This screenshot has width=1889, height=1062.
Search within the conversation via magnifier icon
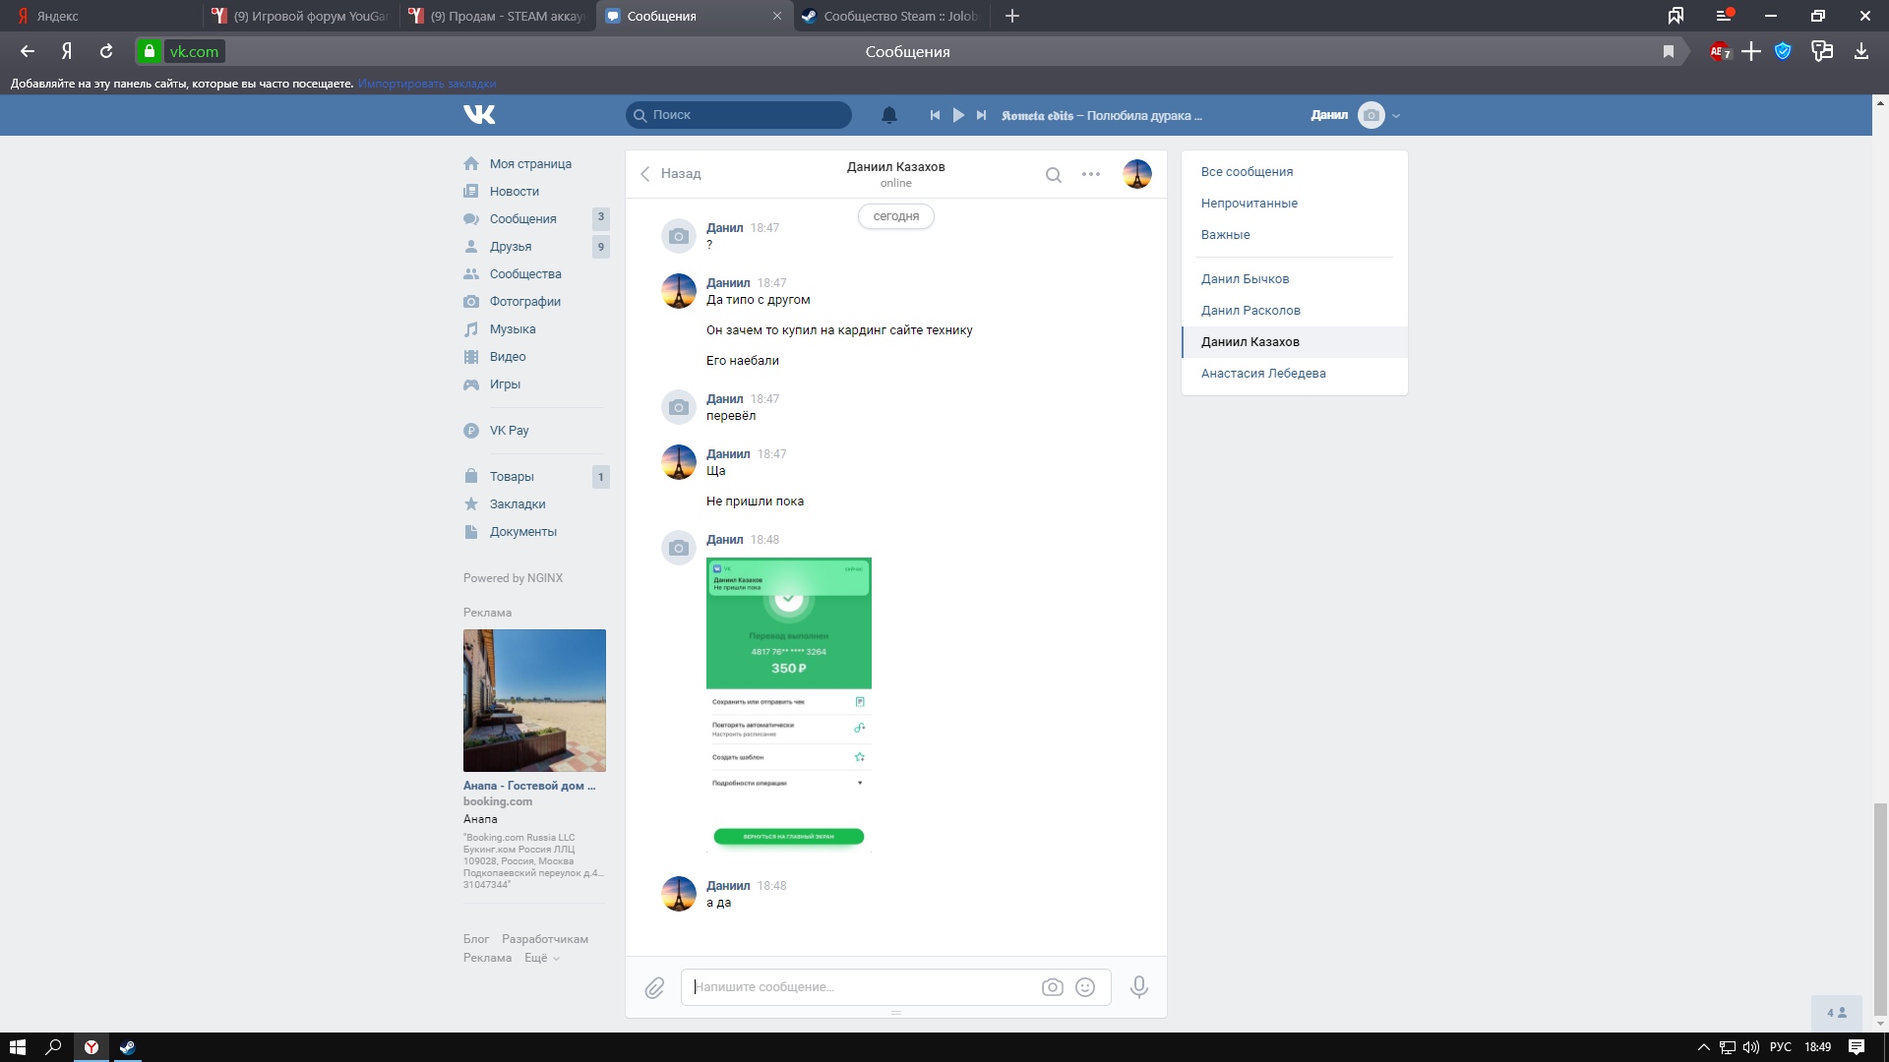click(1053, 175)
